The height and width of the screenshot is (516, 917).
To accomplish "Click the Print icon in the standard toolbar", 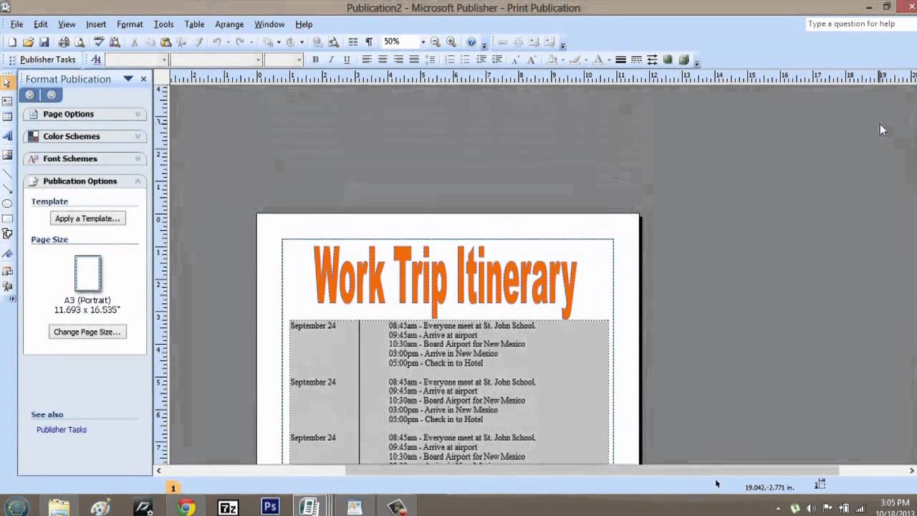I will pos(64,42).
